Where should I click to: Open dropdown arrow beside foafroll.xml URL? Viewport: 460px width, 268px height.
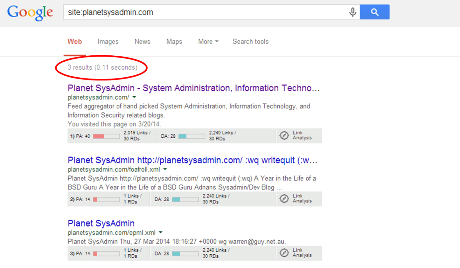[x=165, y=169]
